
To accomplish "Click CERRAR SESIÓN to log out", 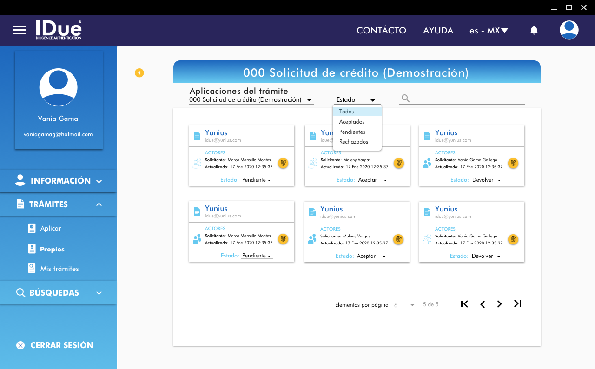I will [x=61, y=345].
